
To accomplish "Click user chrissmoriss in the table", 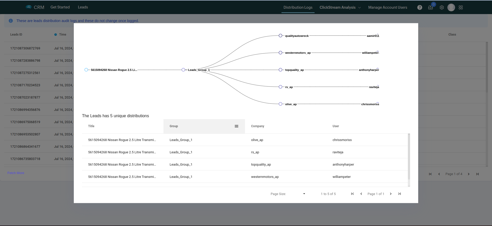I will click(342, 140).
